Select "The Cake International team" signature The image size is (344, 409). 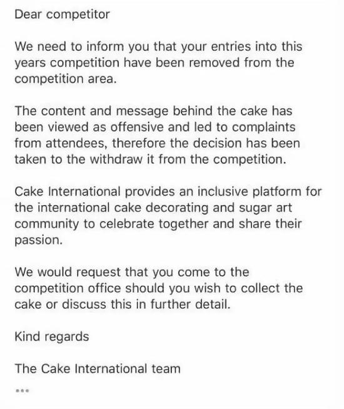tap(98, 368)
